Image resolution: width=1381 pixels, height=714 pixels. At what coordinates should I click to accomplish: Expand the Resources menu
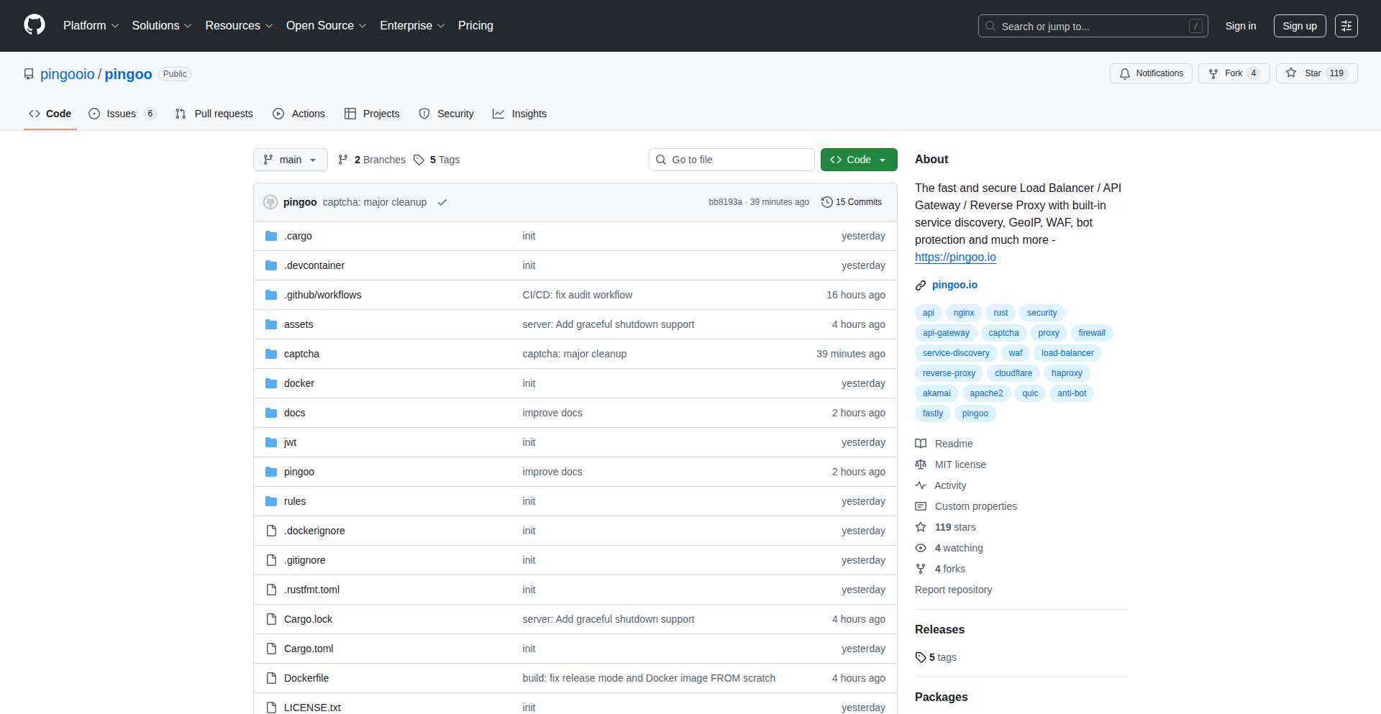tap(239, 25)
